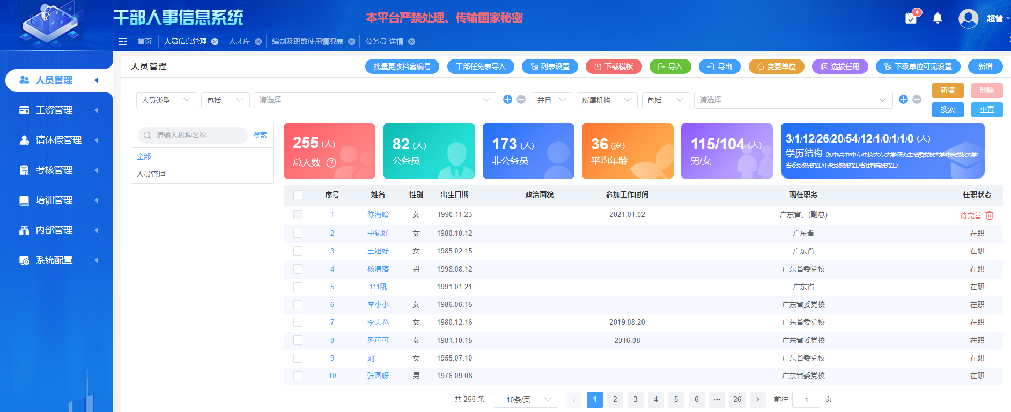The width and height of the screenshot is (1011, 412).
Task: Open the calendar tasks icon with badge
Action: click(x=911, y=18)
